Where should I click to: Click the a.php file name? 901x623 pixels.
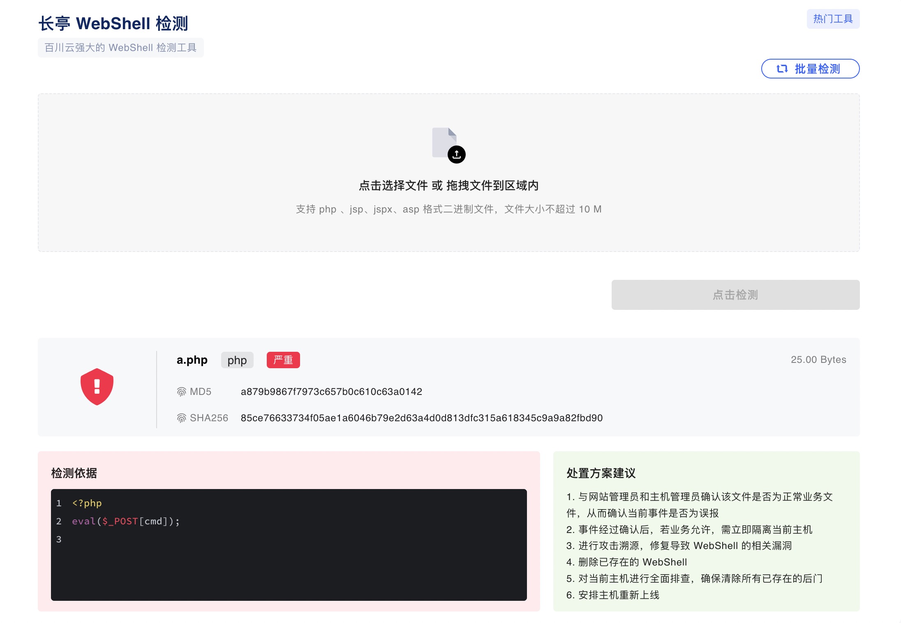point(192,360)
